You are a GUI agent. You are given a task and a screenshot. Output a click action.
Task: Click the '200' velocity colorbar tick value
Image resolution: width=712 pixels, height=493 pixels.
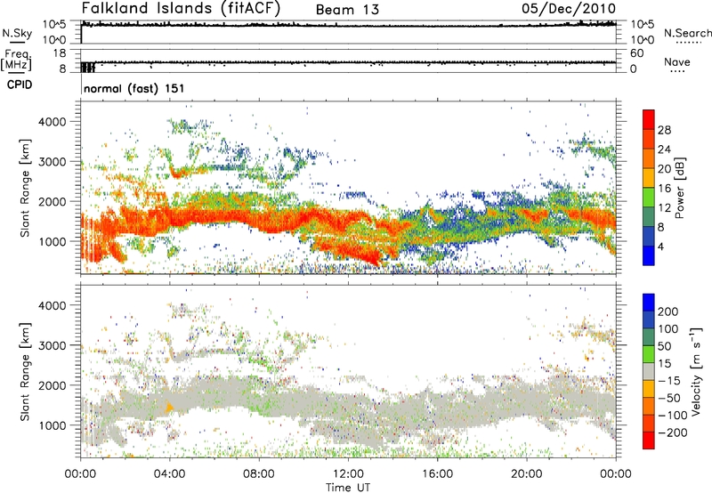click(x=668, y=311)
